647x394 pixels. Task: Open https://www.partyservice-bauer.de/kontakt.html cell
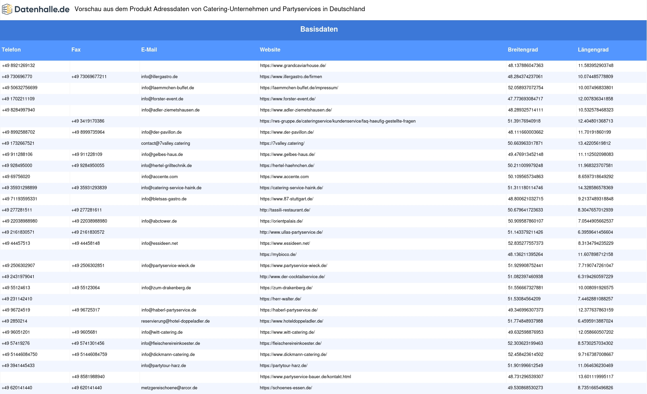click(x=305, y=377)
